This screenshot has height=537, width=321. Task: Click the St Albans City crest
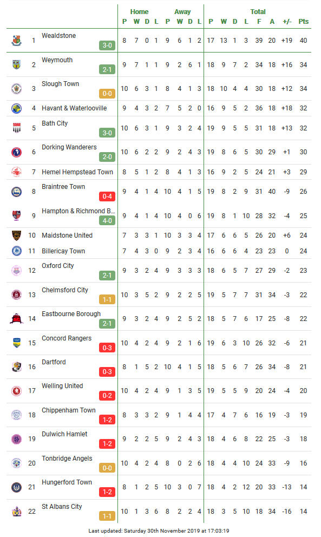(16, 512)
